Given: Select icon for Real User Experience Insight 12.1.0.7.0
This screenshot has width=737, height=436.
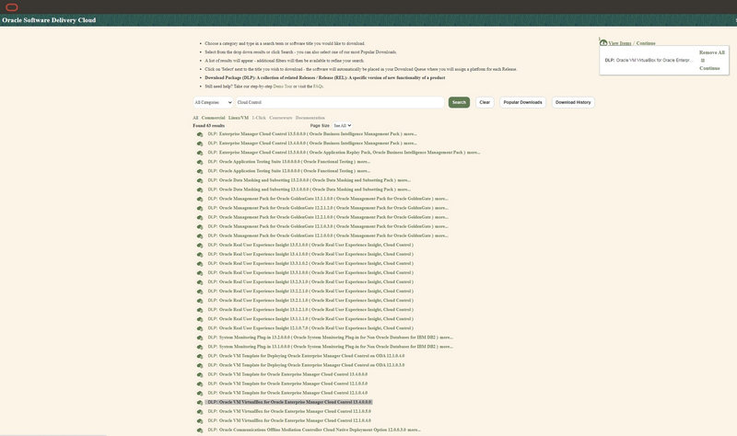Looking at the screenshot, I should coord(200,328).
